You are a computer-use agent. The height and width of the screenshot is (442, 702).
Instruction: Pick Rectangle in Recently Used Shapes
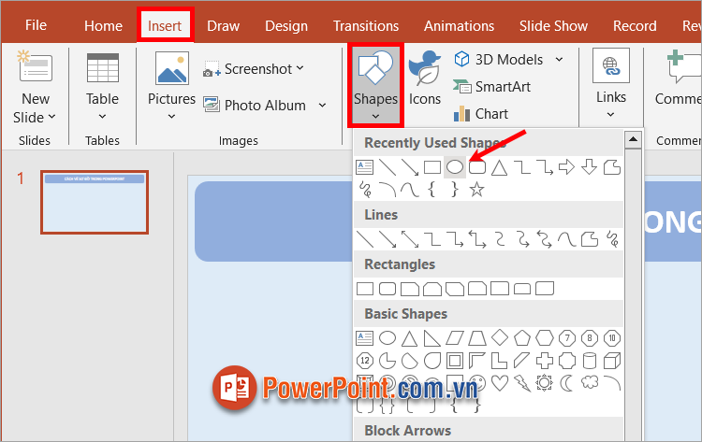point(432,167)
